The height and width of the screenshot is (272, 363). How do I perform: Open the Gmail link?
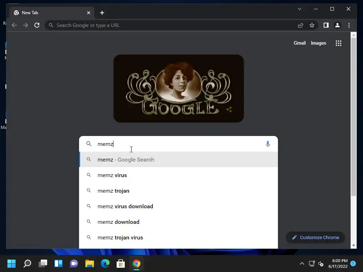[300, 43]
